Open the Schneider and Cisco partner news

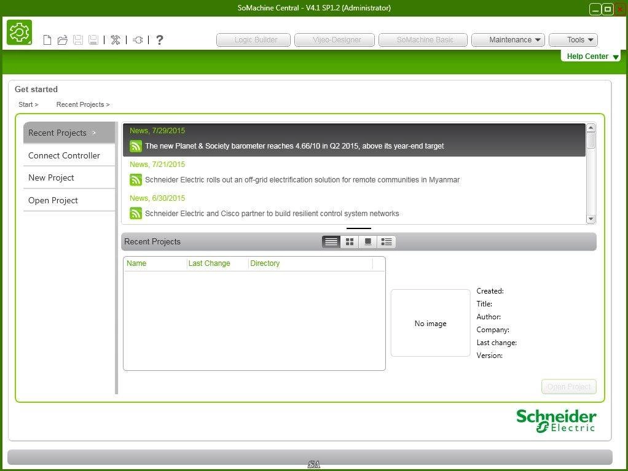272,213
